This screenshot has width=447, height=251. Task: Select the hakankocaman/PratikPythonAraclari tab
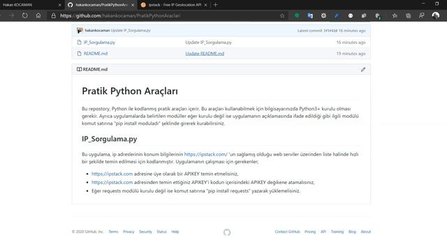[x=101, y=5]
